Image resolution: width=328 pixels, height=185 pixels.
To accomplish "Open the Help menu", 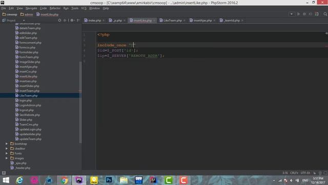I will [x=106, y=8].
